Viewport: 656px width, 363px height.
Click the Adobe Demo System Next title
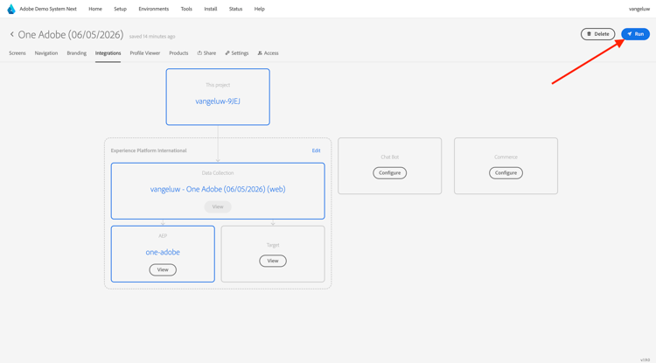coord(48,9)
